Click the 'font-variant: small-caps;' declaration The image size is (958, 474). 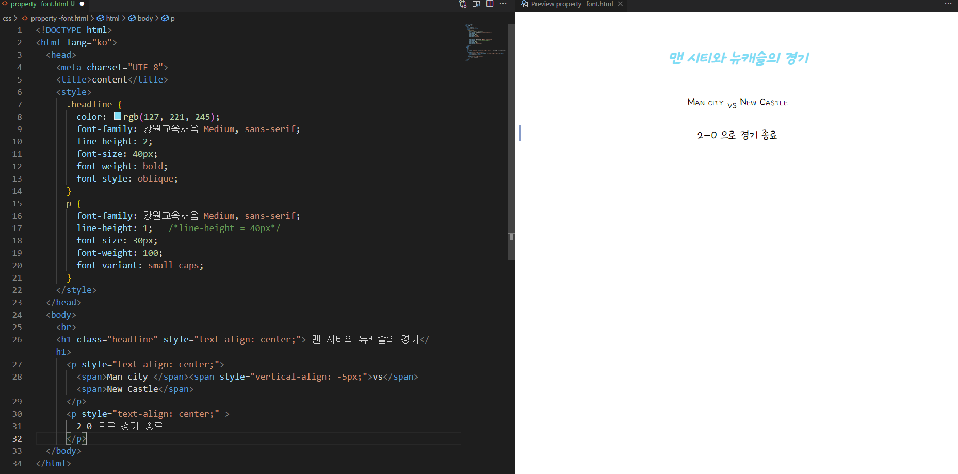pos(140,265)
